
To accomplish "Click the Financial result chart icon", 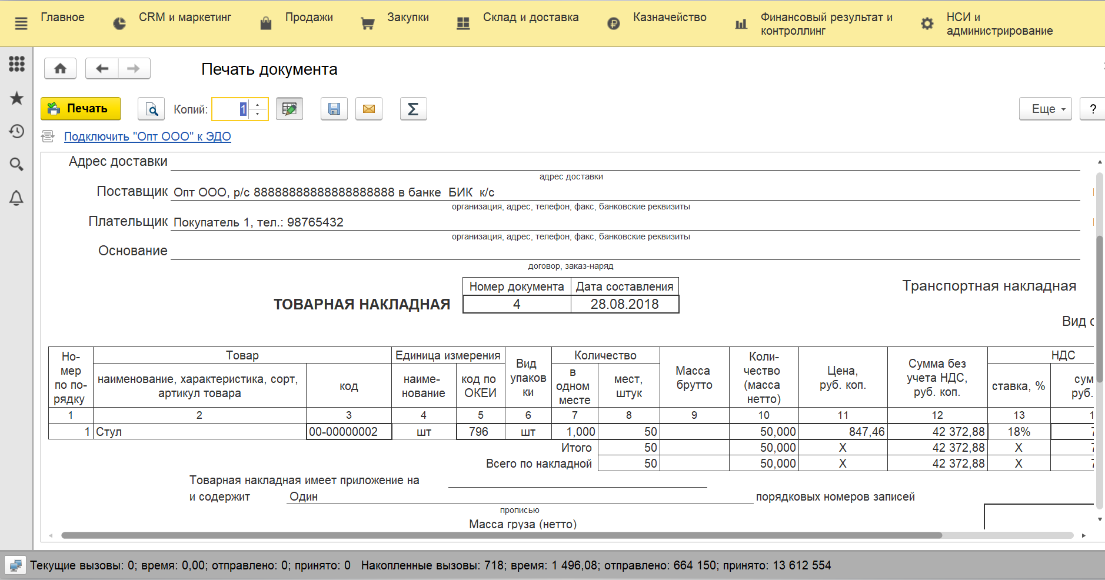I will pyautogui.click(x=741, y=24).
